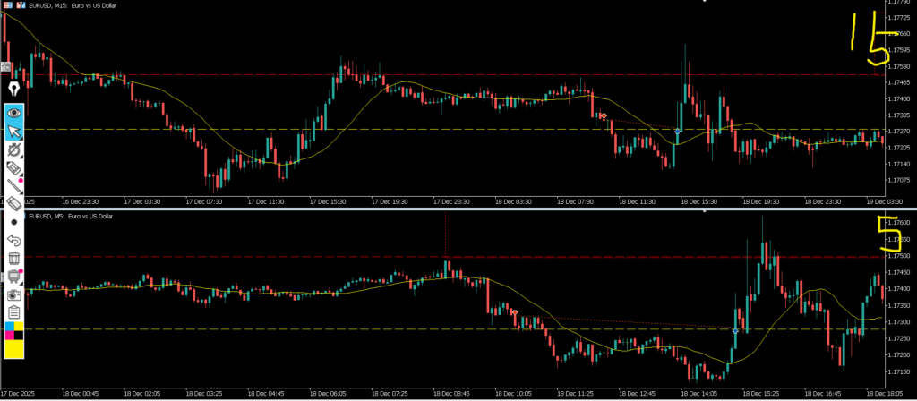
Task: Click the '18 Dec 07:30' time label
Action: tap(576, 201)
